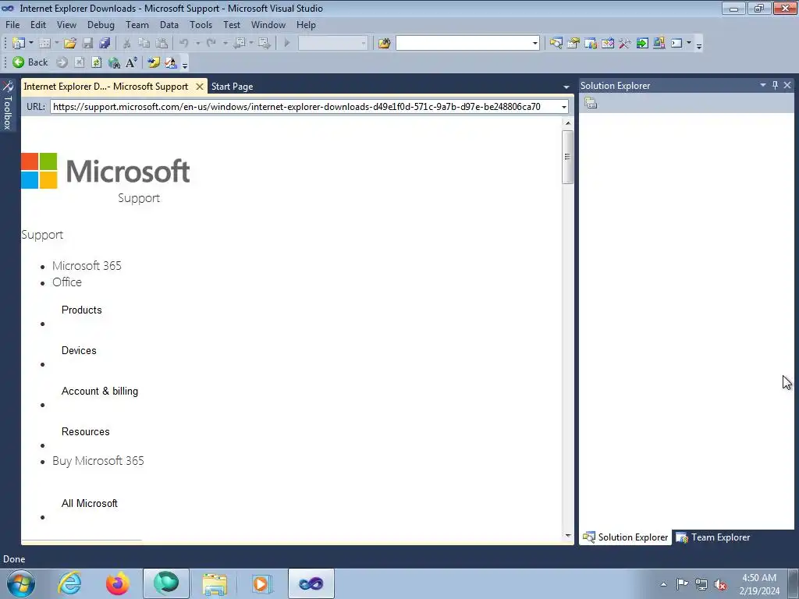799x599 pixels.
Task: Click the Copy toolbar icon
Action: [x=144, y=44]
